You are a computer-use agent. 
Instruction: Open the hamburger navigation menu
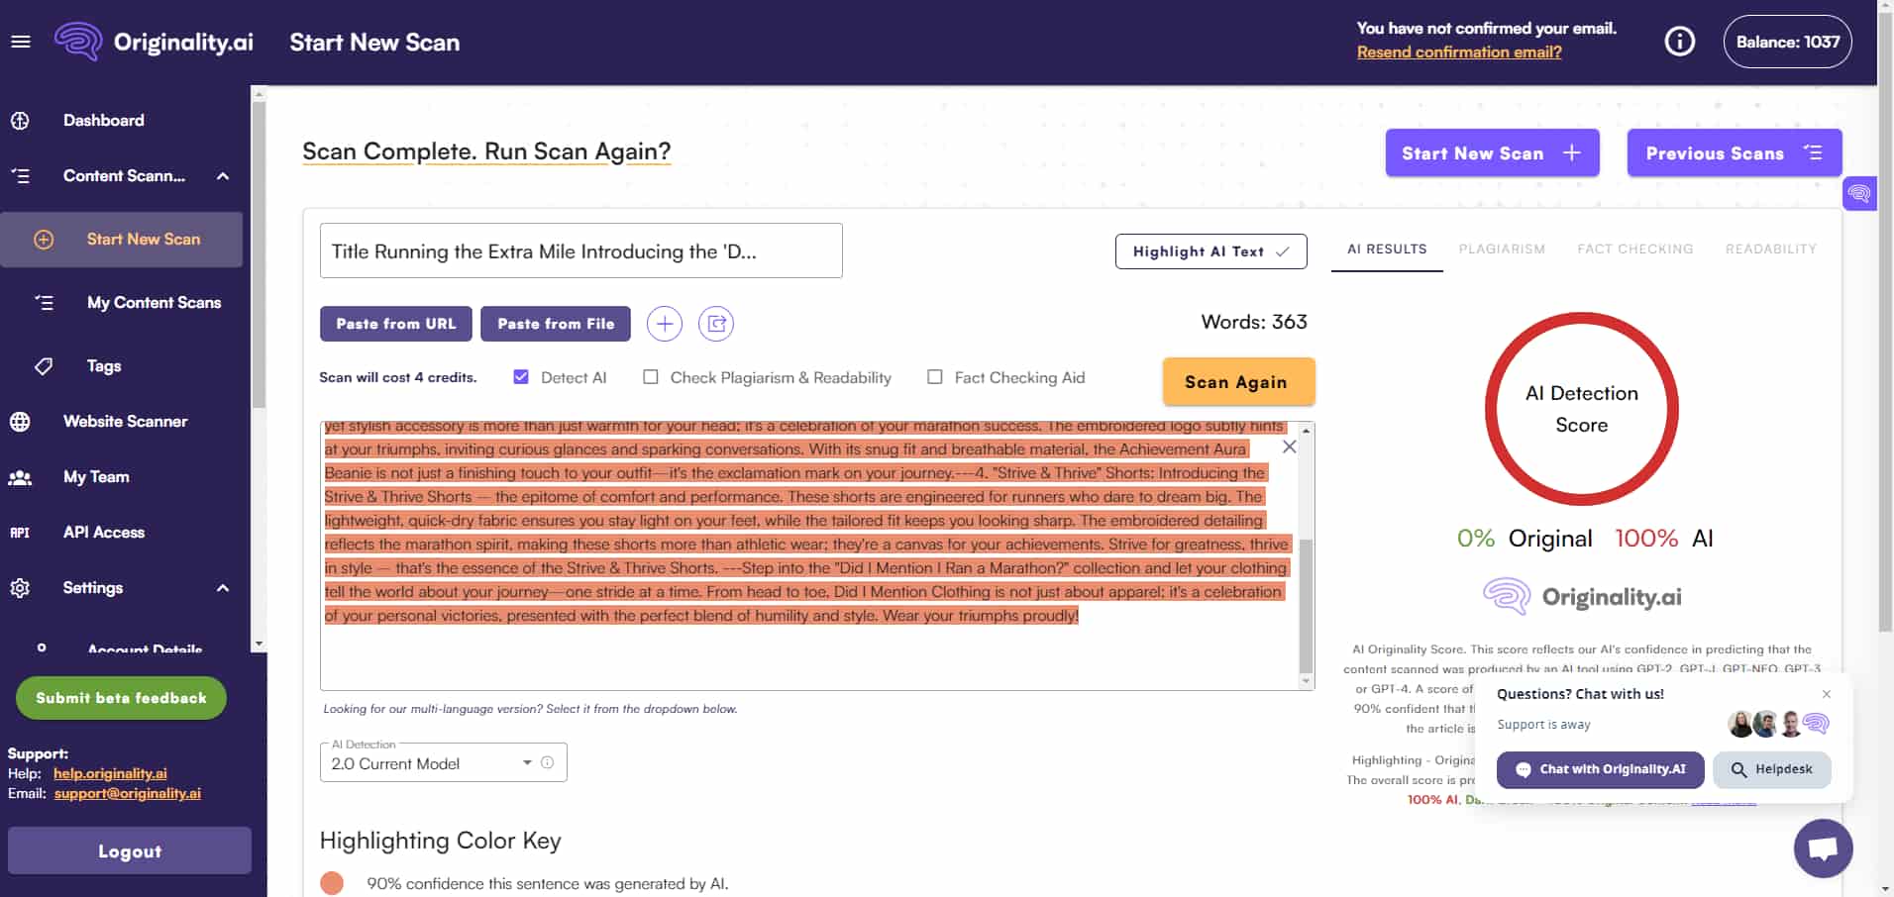[21, 42]
